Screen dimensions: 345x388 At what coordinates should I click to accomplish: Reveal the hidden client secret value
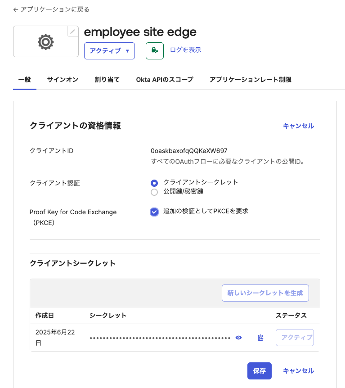[x=238, y=337]
